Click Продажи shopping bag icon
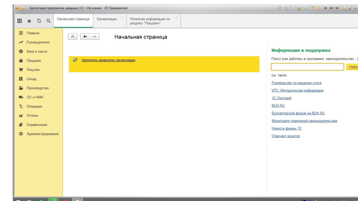Screen dimensions: 358x201 [21, 60]
